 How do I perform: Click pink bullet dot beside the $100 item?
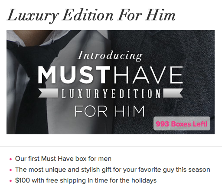click(x=10, y=181)
